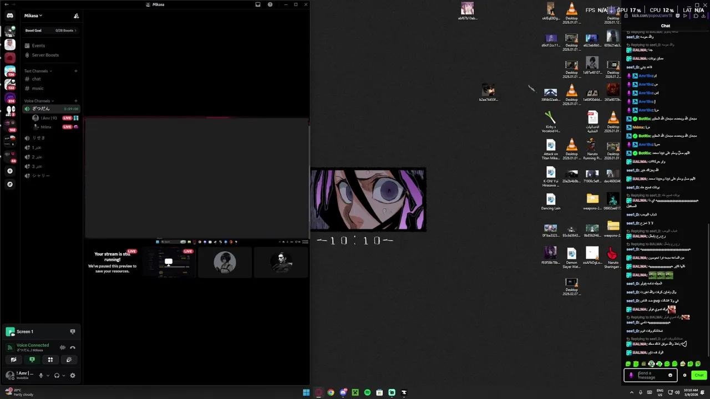This screenshot has width=710, height=399.
Task: Click the Windows Start button
Action: 306,392
